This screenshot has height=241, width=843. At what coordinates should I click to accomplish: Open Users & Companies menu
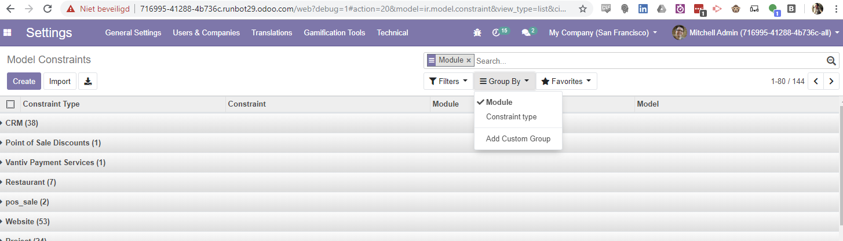pyautogui.click(x=206, y=33)
